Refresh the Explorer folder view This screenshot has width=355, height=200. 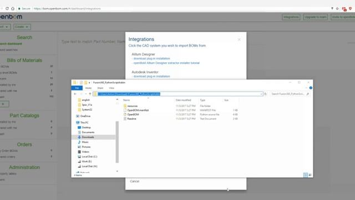click(266, 94)
